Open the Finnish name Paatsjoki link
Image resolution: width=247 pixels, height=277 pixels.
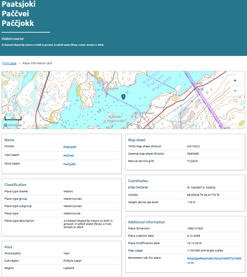pyautogui.click(x=70, y=147)
